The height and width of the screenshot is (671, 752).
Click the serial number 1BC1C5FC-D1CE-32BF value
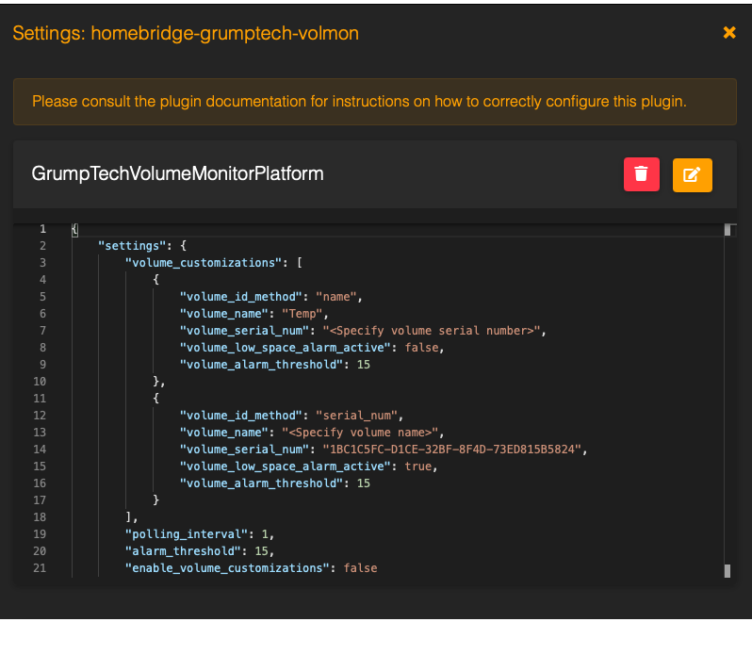tap(452, 450)
